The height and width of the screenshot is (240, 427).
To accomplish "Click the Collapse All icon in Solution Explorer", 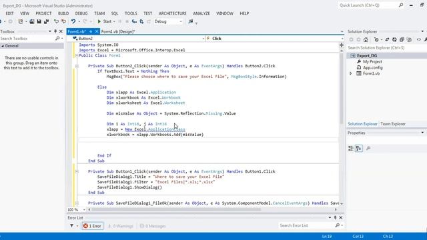I will 402,40.
